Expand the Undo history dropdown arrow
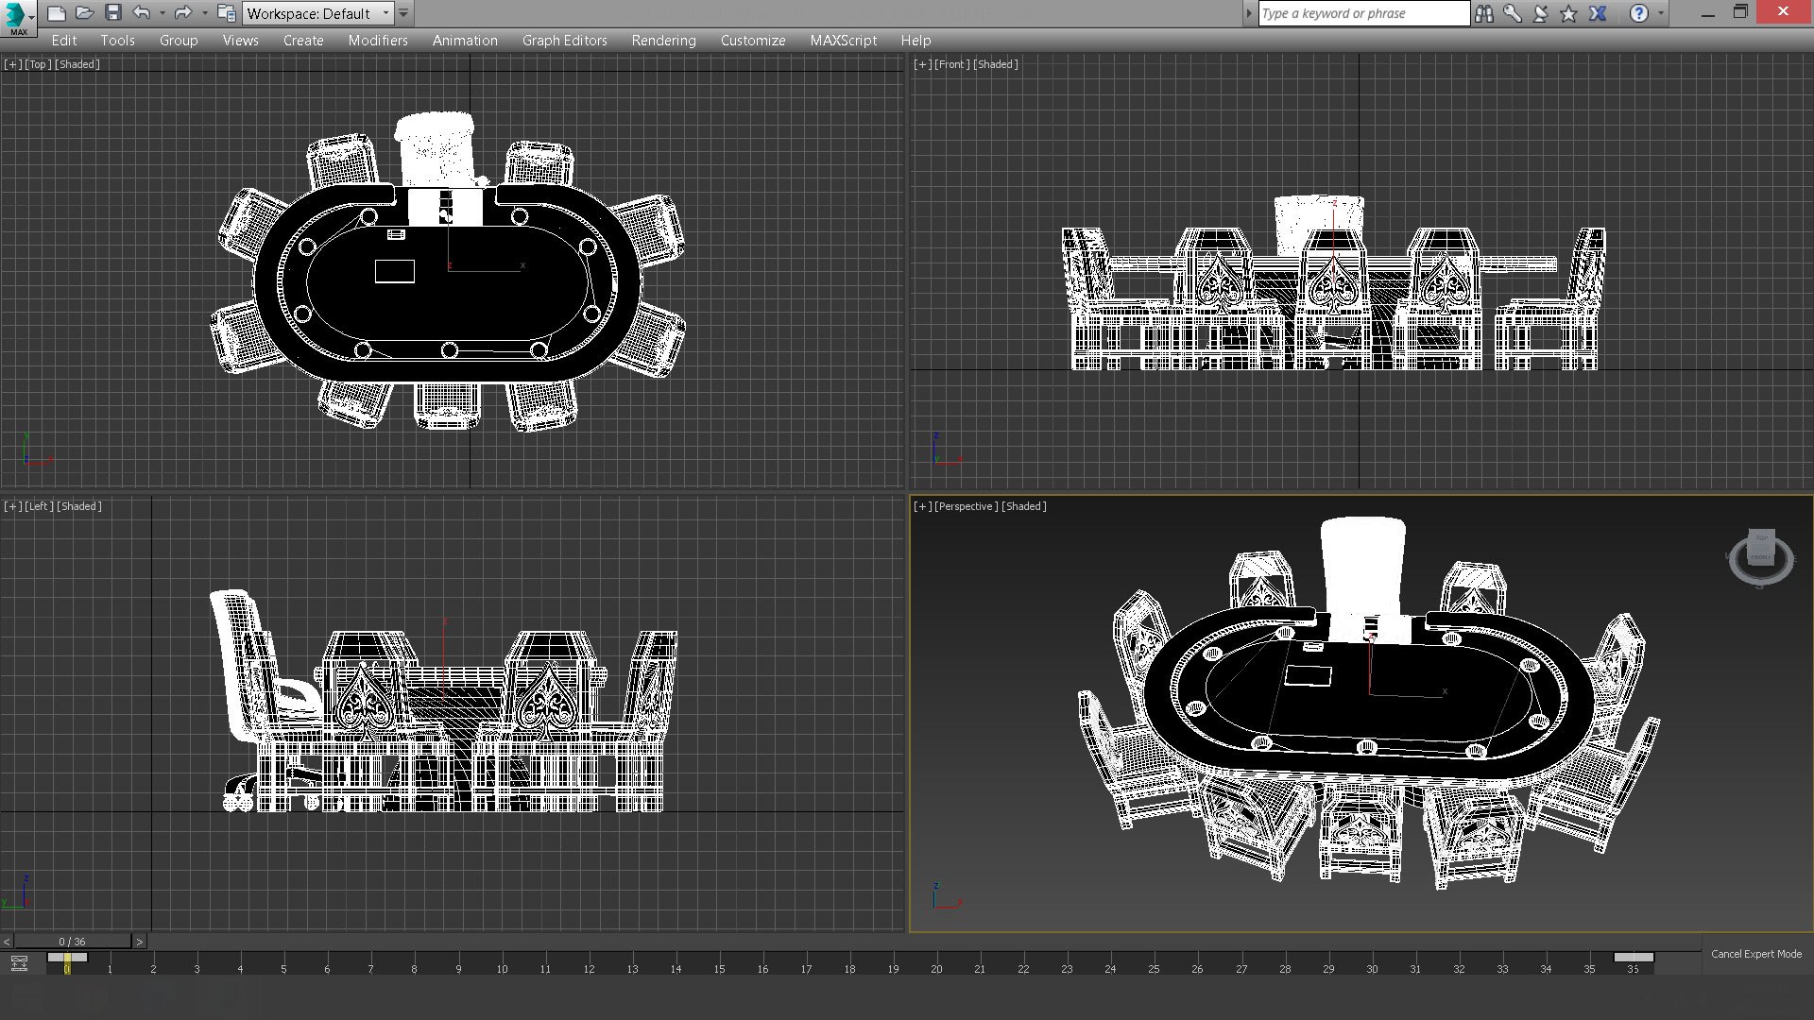 (x=163, y=13)
